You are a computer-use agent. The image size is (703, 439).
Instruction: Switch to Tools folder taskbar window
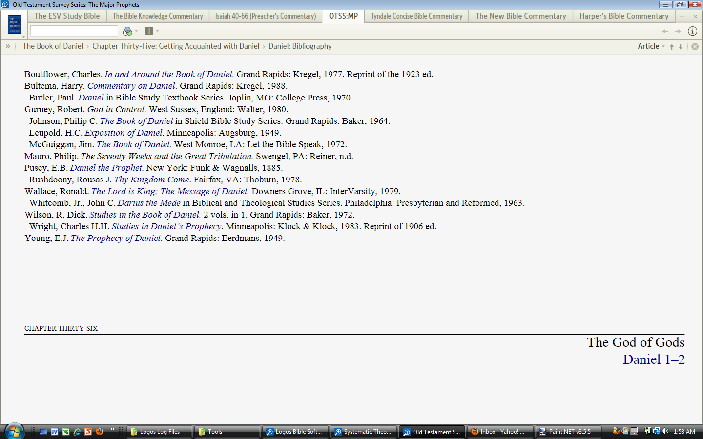[x=227, y=432]
